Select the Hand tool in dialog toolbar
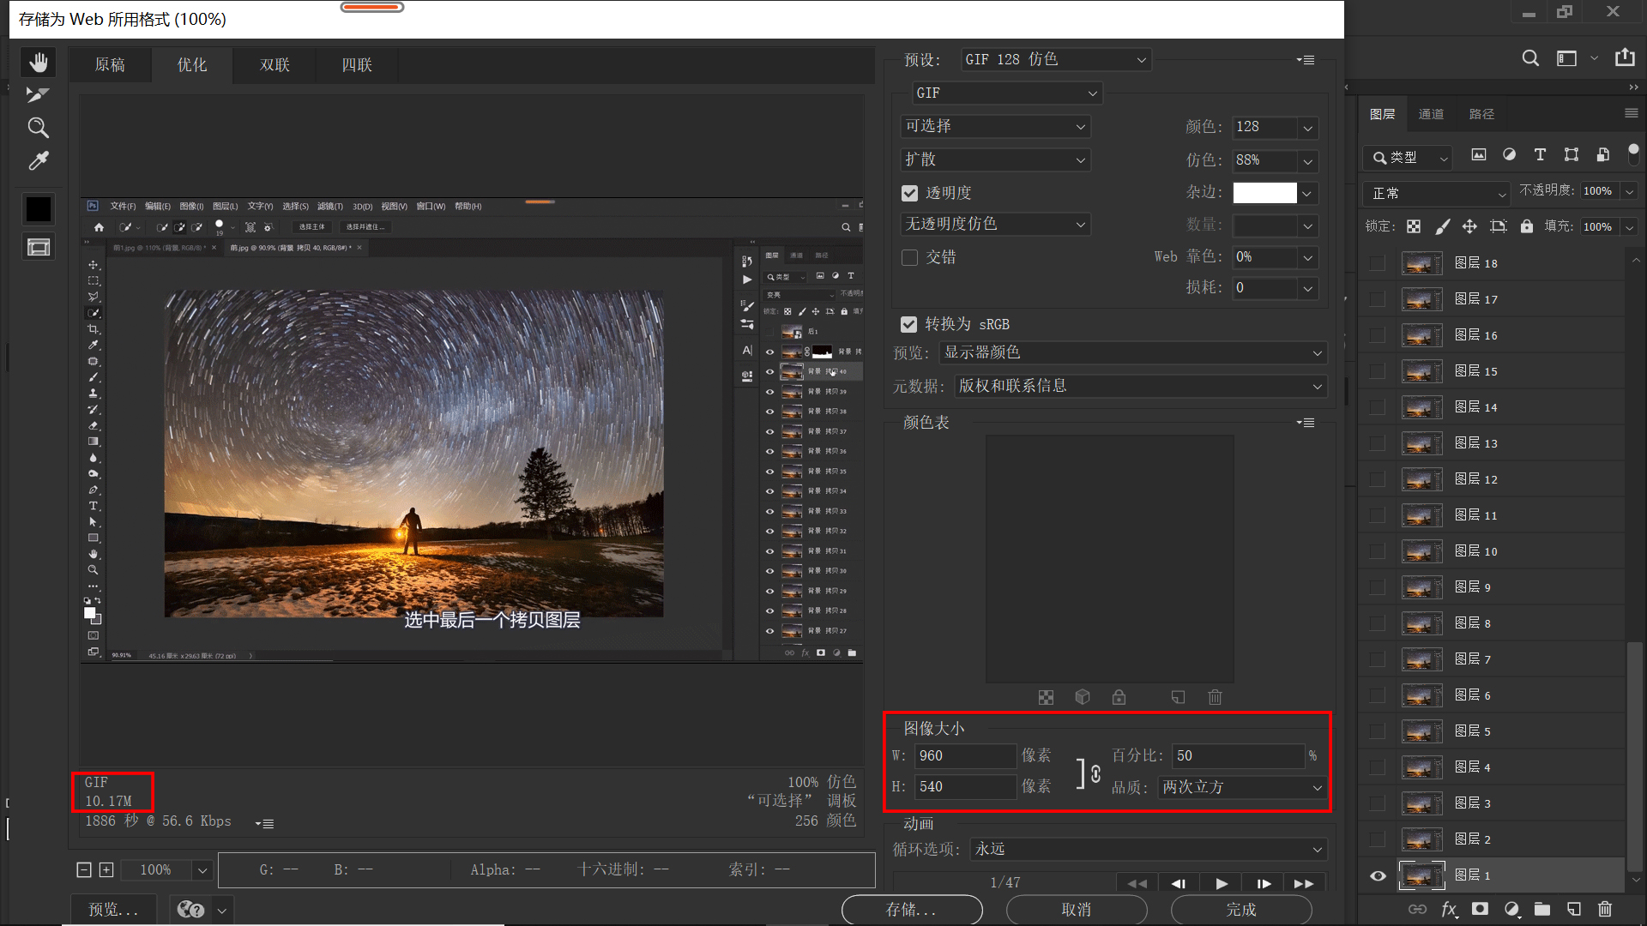This screenshot has height=926, width=1647. [x=38, y=62]
